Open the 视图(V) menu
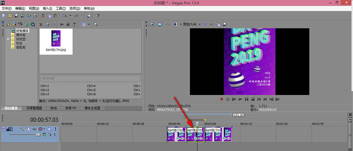Screen dimensions: 353x151 click(34, 8)
